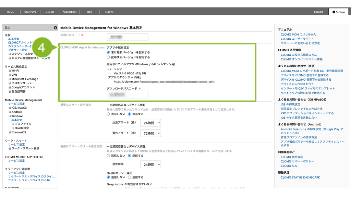Open 基本情報 in the 全般 section
Image resolution: width=351 pixels, height=197 pixels.
point(14,39)
